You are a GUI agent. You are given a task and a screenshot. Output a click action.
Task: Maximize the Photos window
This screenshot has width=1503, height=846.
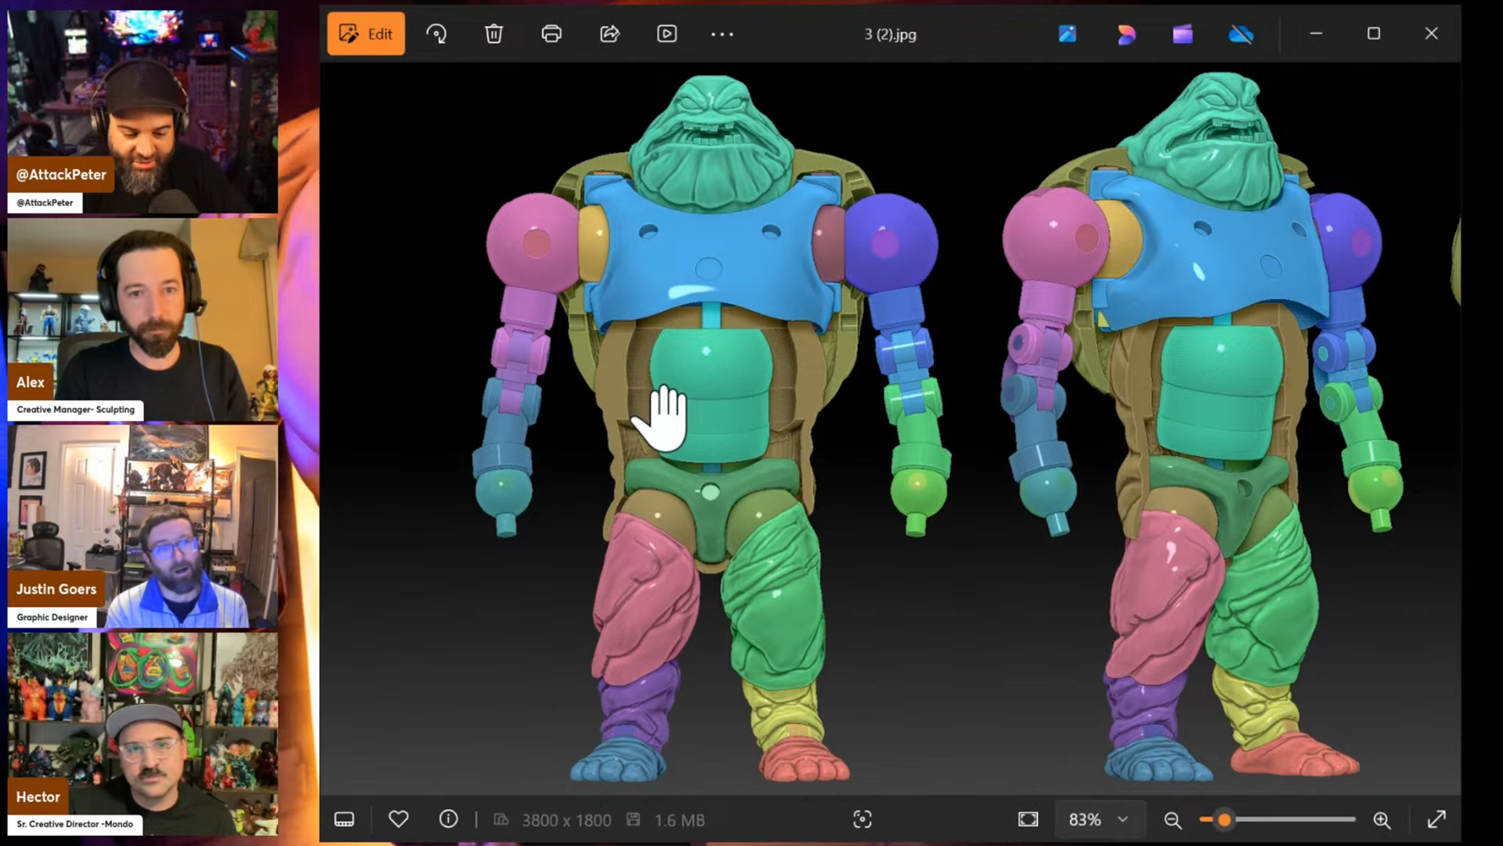1374,34
